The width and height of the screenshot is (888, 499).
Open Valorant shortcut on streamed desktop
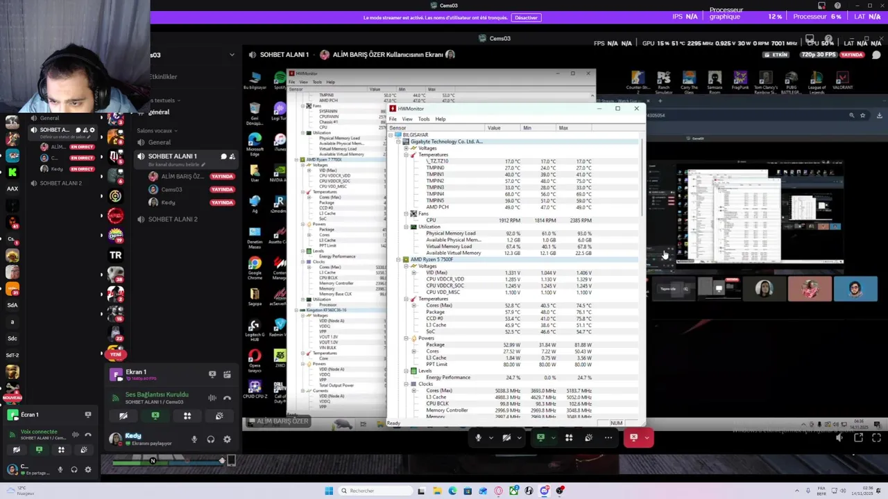pyautogui.click(x=842, y=80)
